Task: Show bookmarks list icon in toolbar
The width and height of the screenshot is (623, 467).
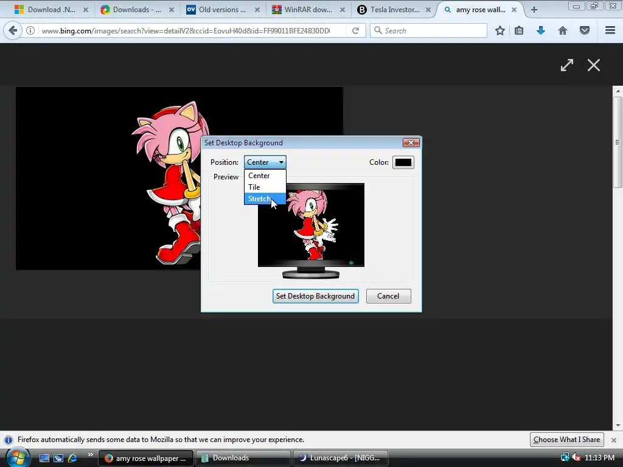Action: click(519, 30)
